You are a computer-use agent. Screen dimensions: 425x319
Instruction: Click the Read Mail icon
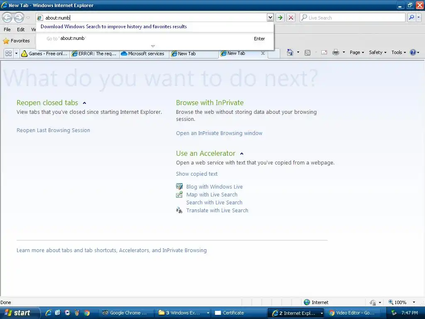[324, 53]
